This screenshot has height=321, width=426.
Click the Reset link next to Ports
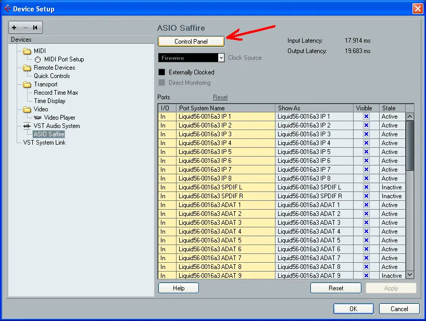[x=220, y=97]
